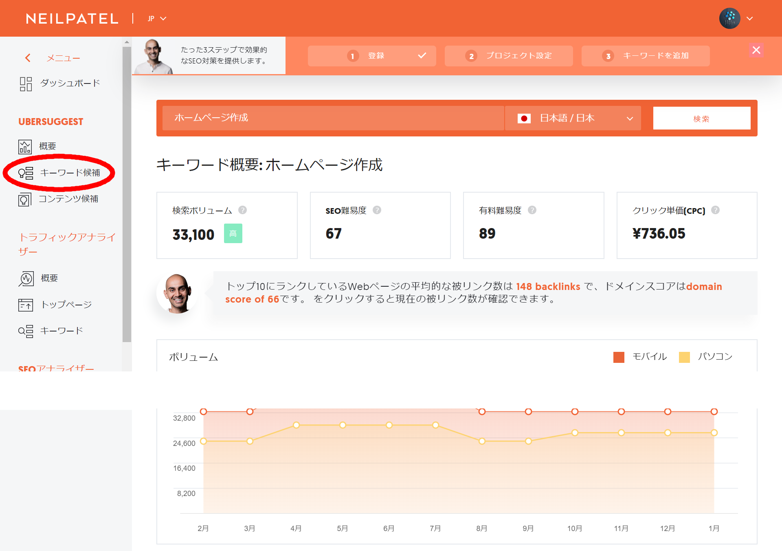Click the domain score of 66 link
The height and width of the screenshot is (551, 782).
tap(474, 293)
